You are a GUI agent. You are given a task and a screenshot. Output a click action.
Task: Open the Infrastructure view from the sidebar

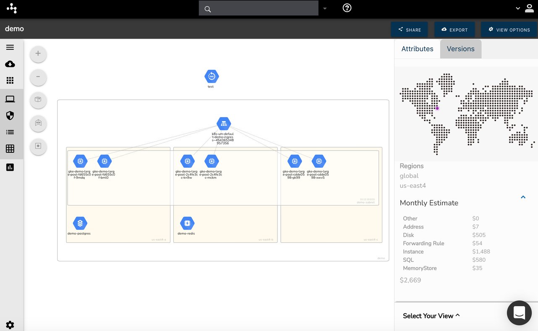pos(10,99)
